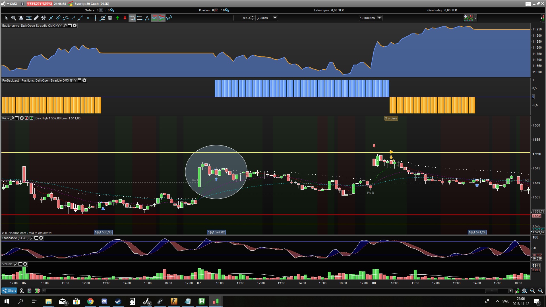Click the red down arrow sell icon
The height and width of the screenshot is (307, 546).
125,18
